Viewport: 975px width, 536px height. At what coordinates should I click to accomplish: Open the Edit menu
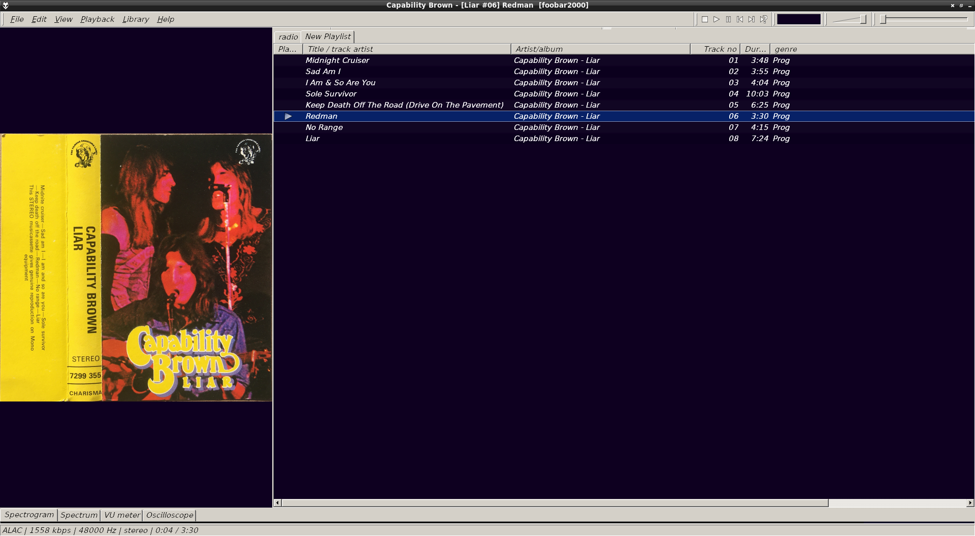pos(39,19)
